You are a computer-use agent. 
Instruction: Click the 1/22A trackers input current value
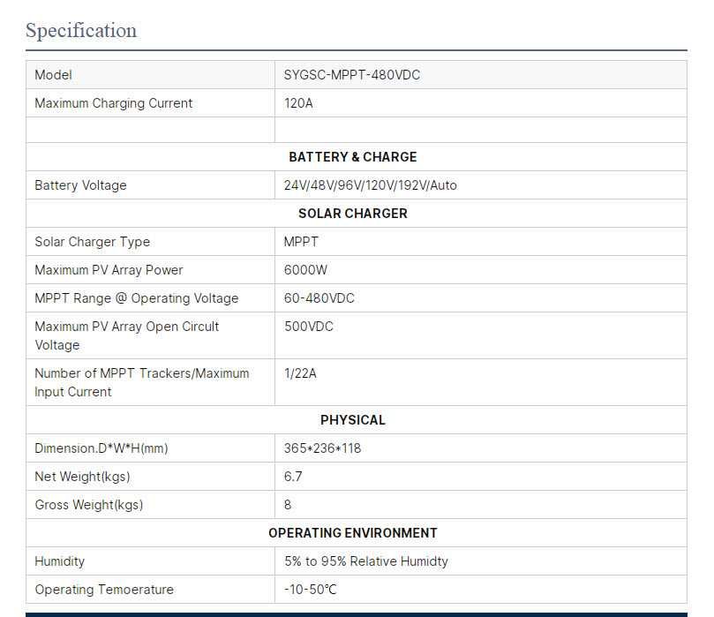[x=299, y=373]
